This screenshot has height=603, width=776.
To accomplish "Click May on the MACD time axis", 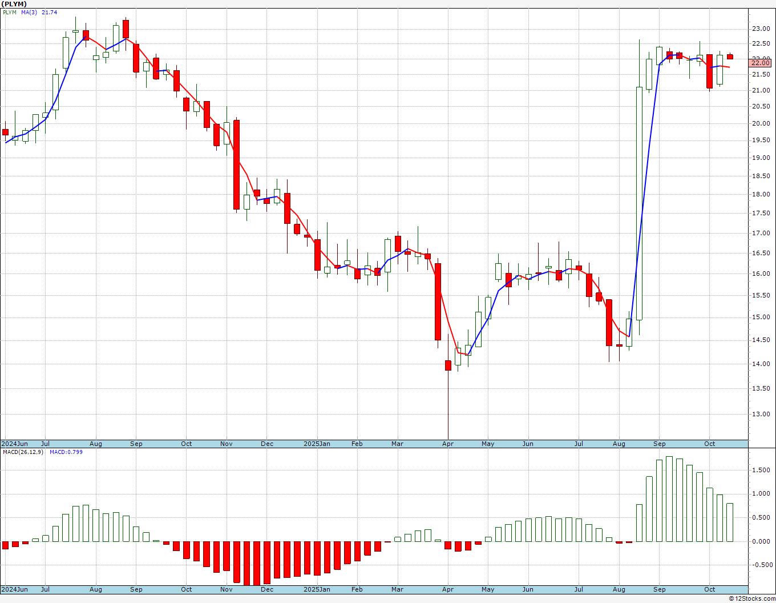I will [488, 589].
